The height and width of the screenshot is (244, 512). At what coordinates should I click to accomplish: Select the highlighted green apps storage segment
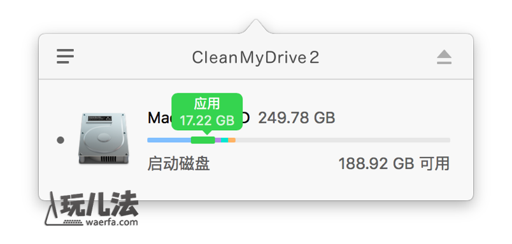coord(203,140)
